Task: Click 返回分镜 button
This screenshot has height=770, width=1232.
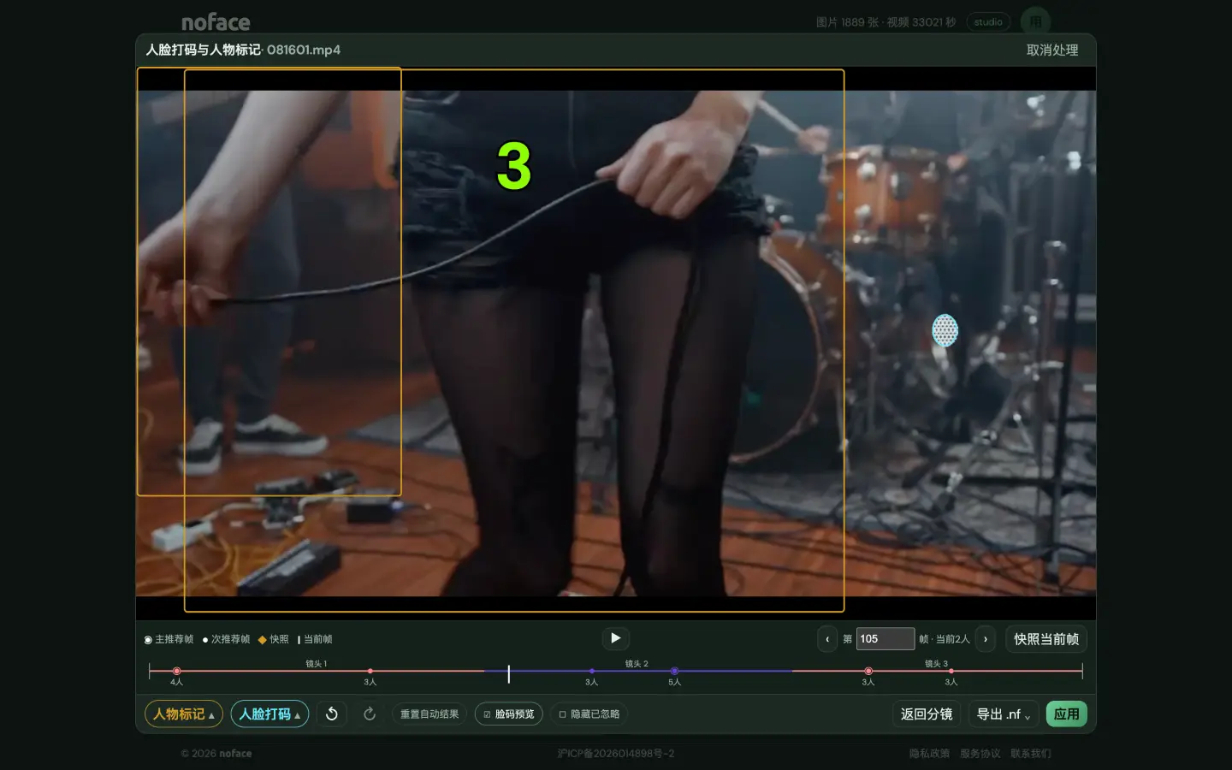Action: (x=927, y=714)
